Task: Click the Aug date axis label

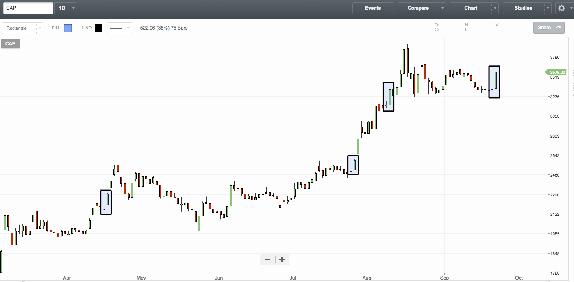Action: [x=367, y=278]
